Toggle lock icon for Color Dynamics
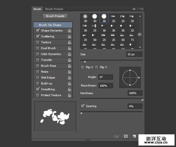The image size is (176, 147). [70, 54]
